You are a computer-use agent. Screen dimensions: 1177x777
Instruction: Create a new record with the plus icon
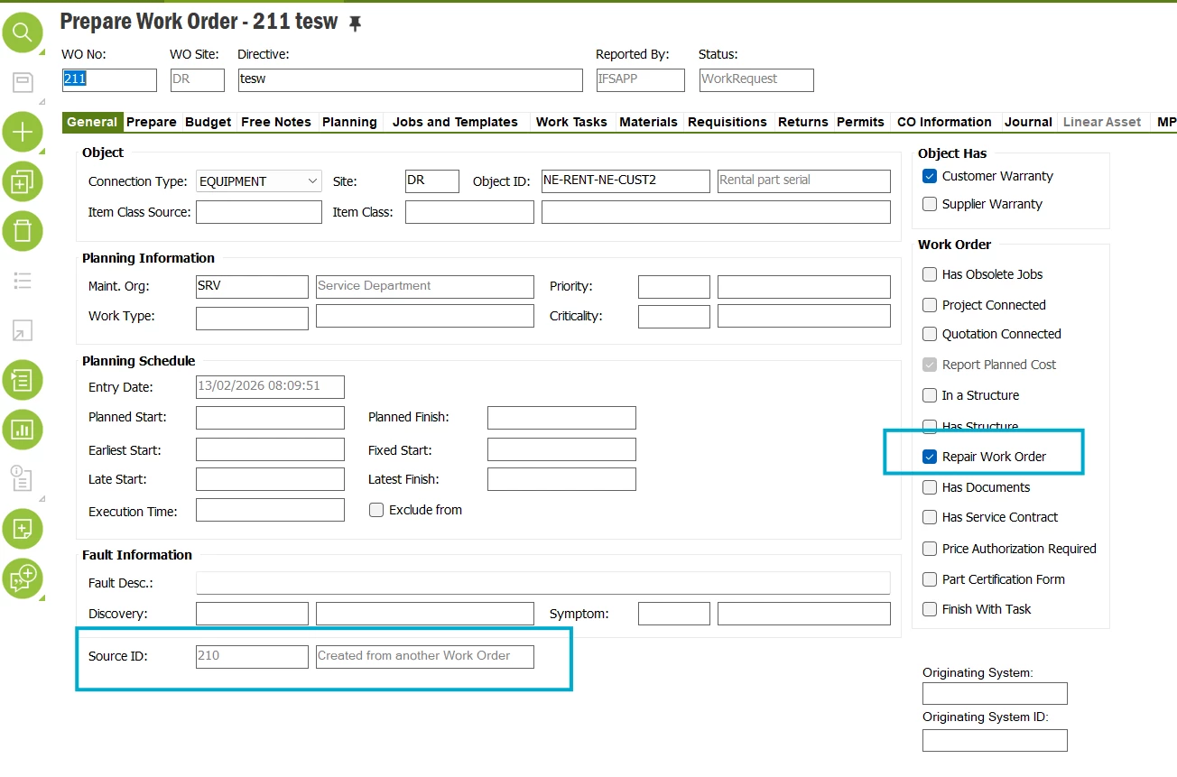click(23, 133)
